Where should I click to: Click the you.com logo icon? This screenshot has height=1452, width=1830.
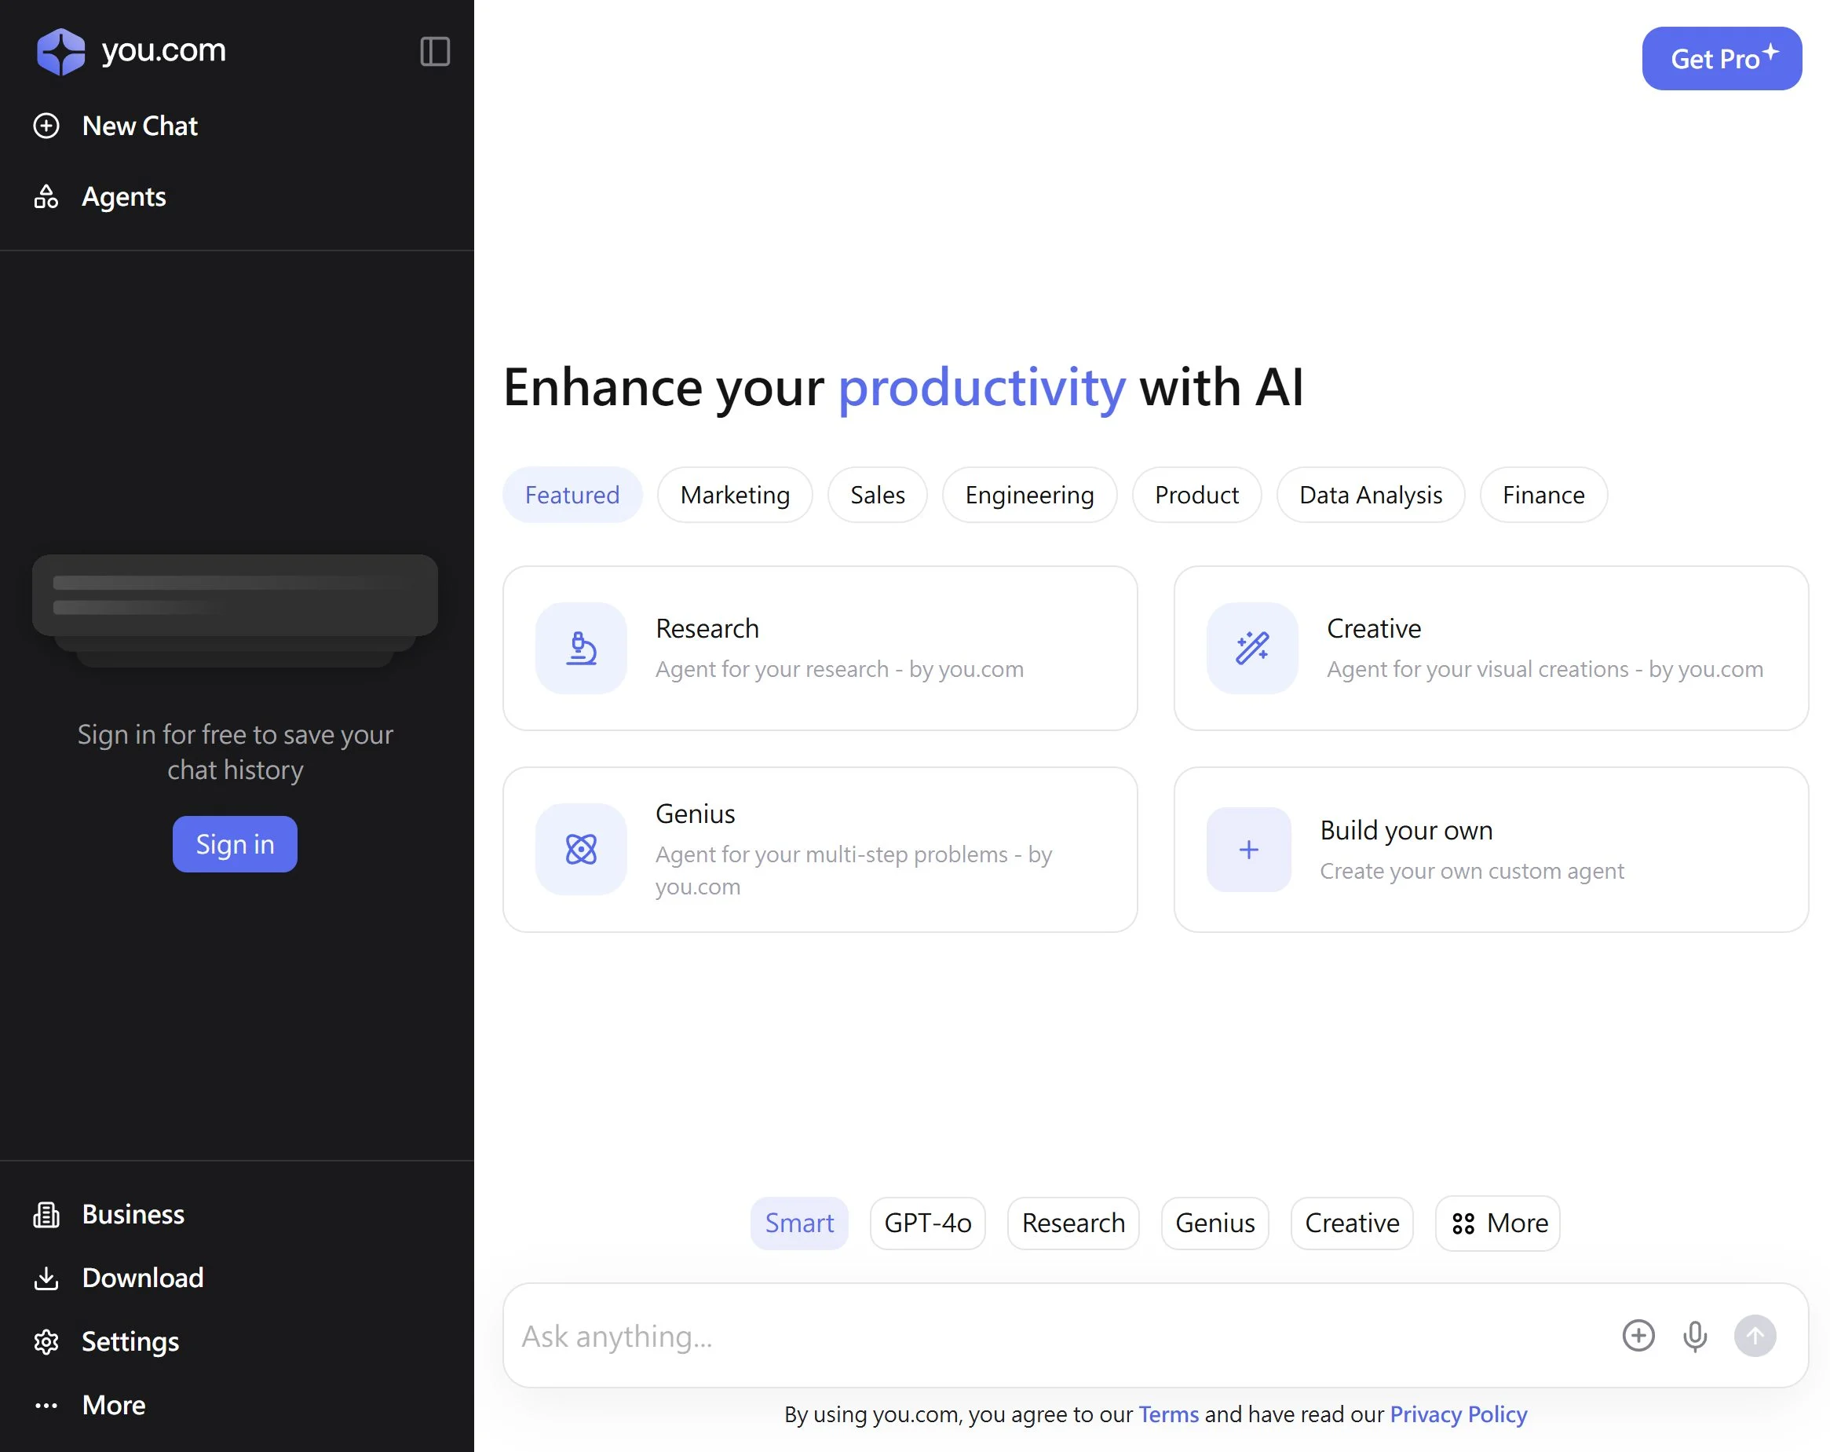61,52
